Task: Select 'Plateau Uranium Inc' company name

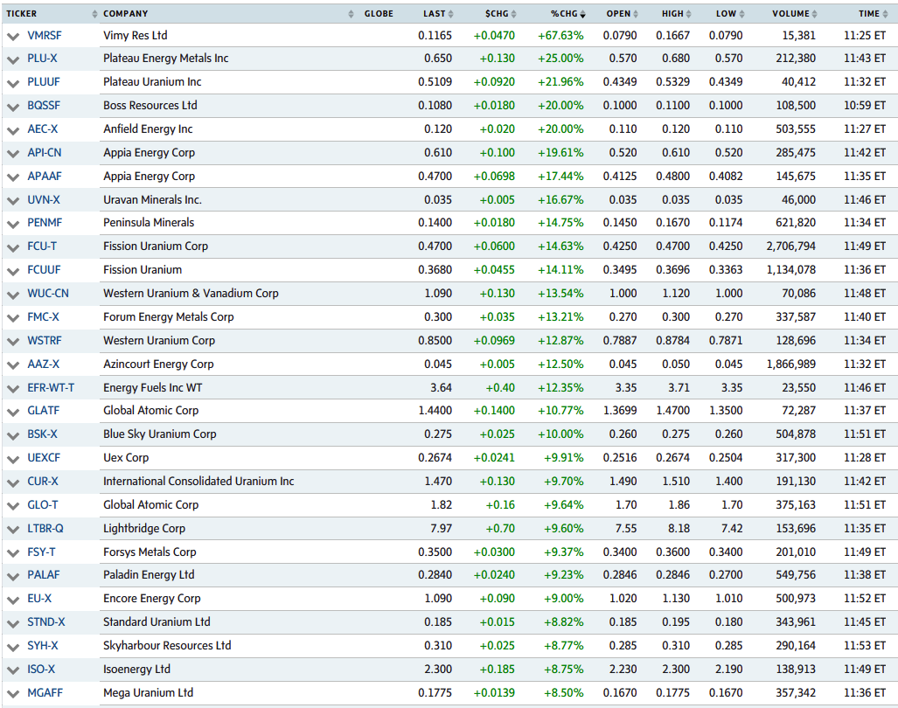Action: [x=152, y=82]
